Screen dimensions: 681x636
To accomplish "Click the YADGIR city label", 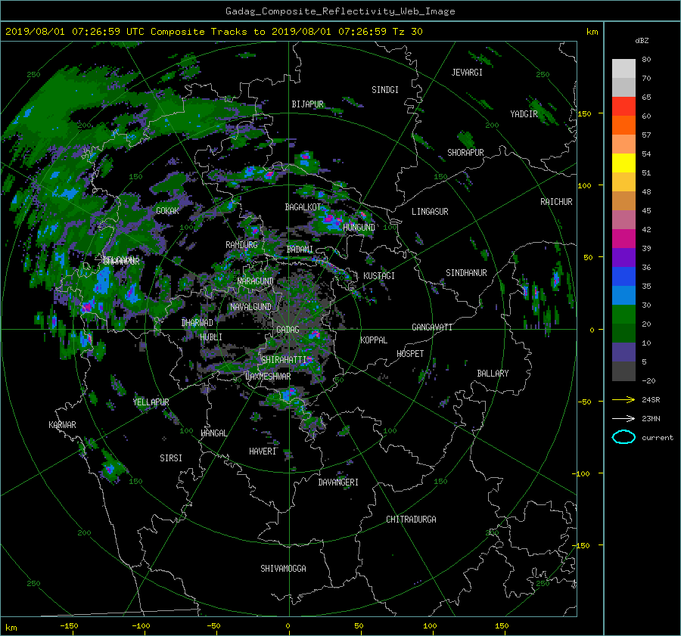I will click(524, 114).
